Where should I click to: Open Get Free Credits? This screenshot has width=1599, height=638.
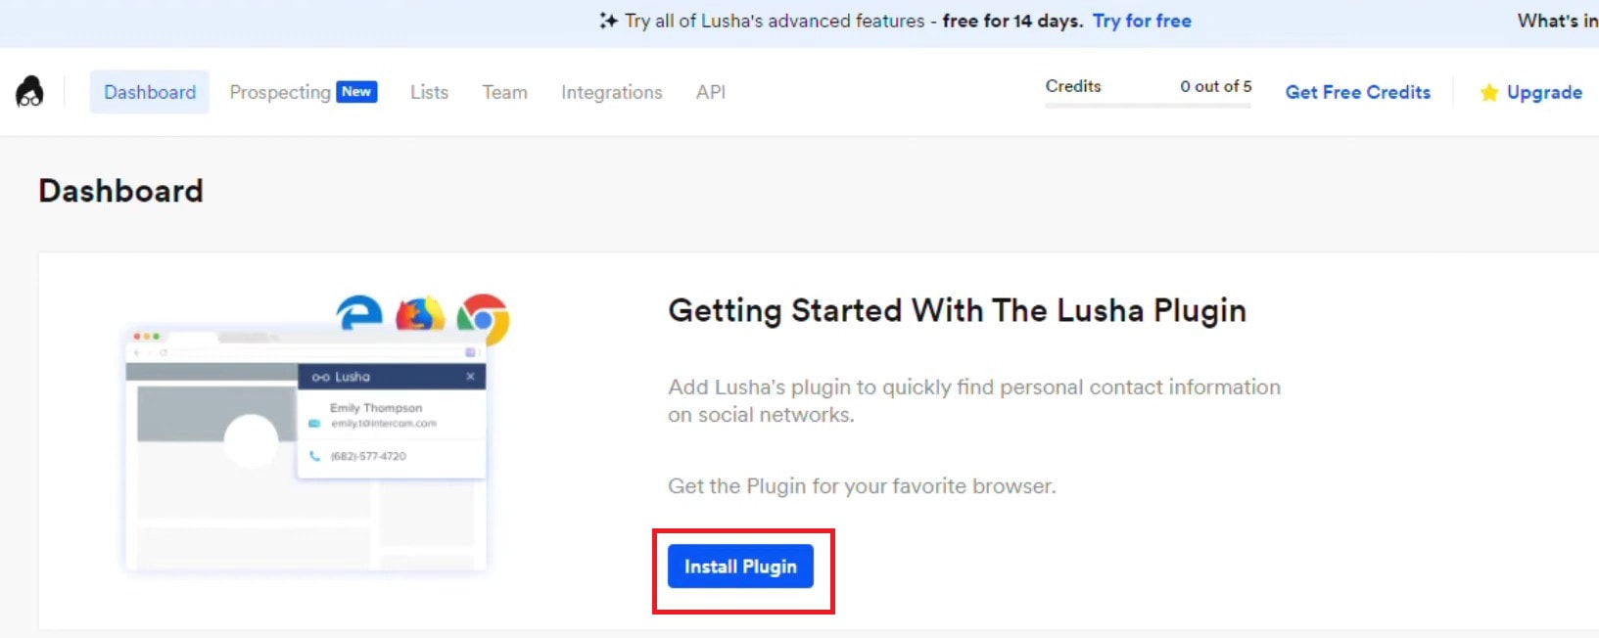click(x=1357, y=92)
